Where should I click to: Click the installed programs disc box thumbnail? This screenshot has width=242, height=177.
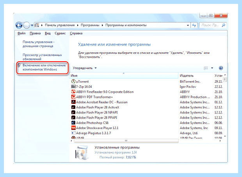(x=82, y=152)
